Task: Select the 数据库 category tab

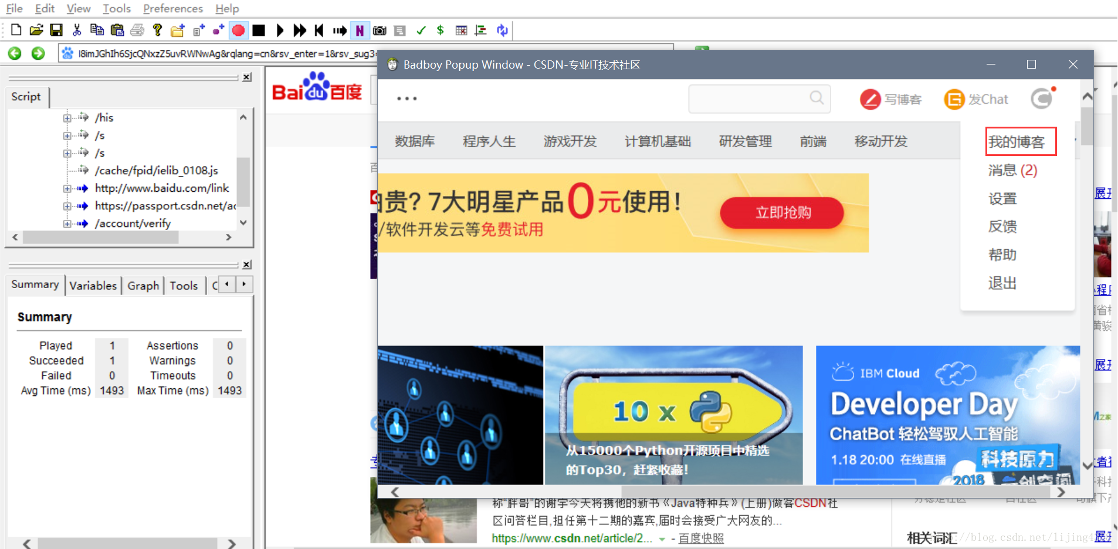Action: click(415, 141)
